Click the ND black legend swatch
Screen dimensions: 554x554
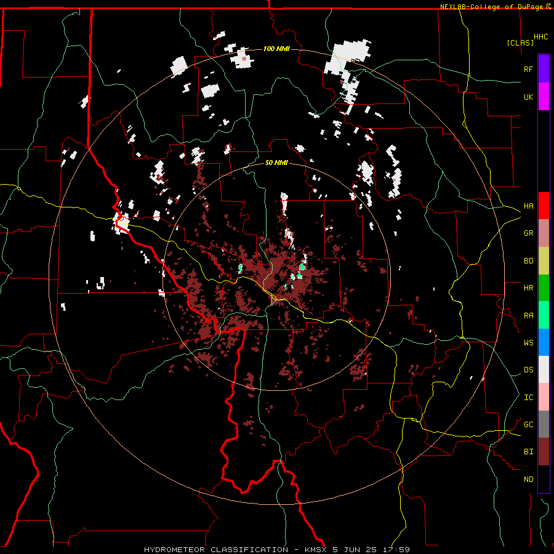pos(544,479)
